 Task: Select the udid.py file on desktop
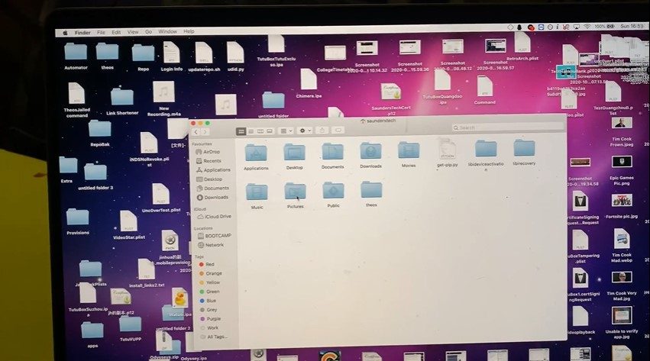coord(235,56)
